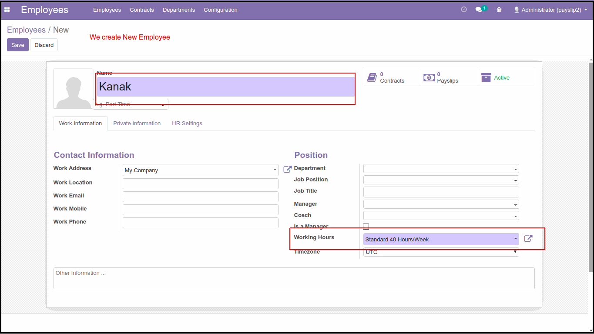Click the Payslips money icon
This screenshot has width=594, height=334.
click(x=429, y=77)
